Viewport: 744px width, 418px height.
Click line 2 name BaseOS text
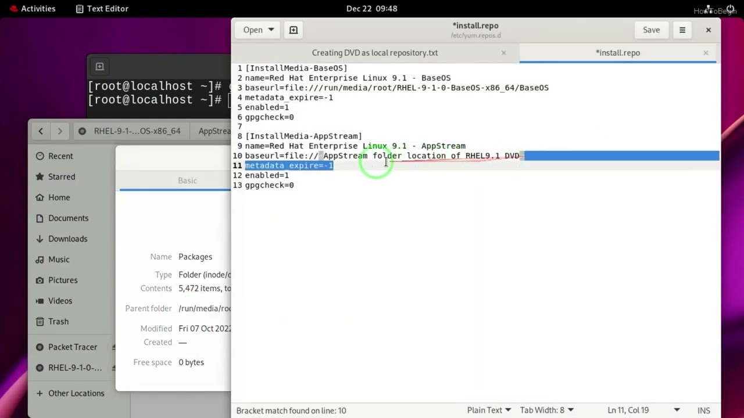[348, 78]
